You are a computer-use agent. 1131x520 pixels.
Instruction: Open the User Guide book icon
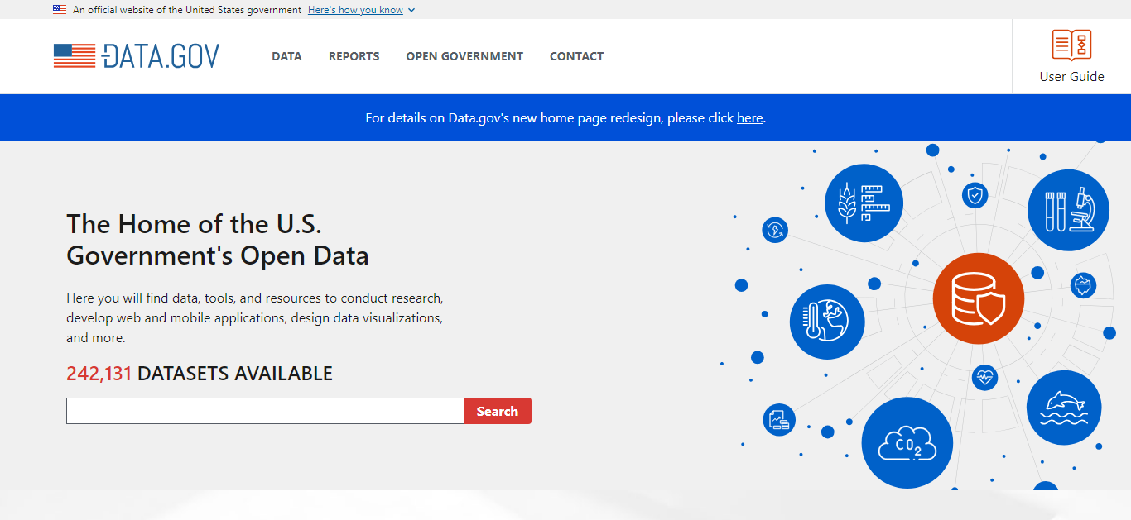(1071, 45)
